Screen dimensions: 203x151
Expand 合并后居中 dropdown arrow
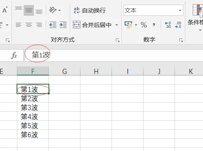(117, 25)
